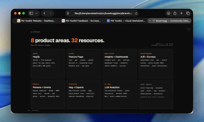Click the PIPELINE label

pos(73,84)
